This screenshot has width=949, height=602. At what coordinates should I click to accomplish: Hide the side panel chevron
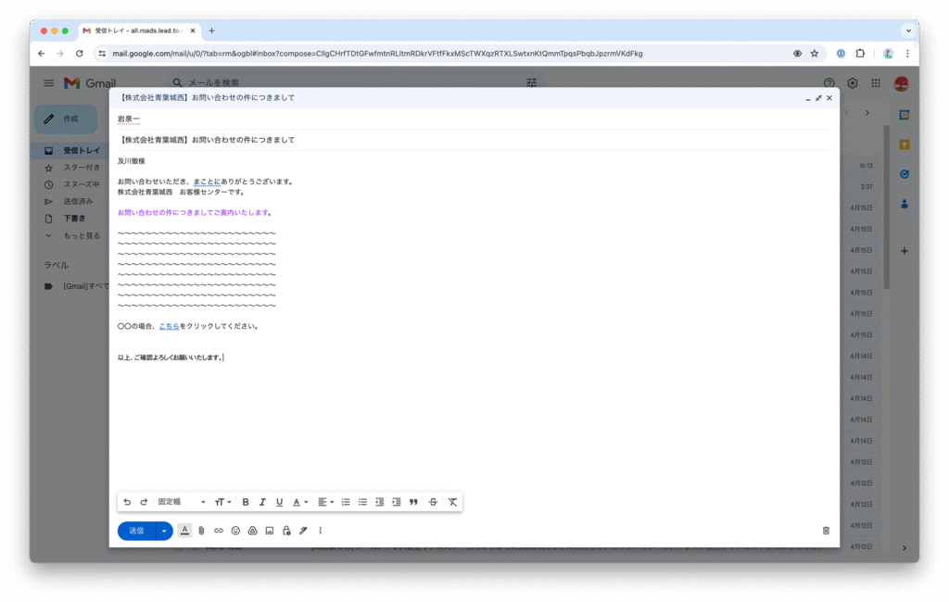pyautogui.click(x=905, y=547)
